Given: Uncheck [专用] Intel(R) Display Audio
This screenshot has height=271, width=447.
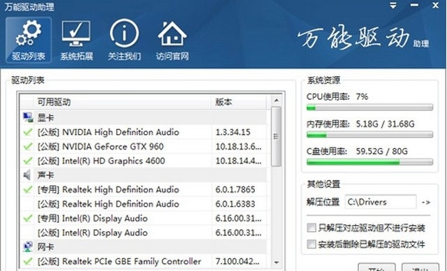Looking at the screenshot, I should point(28,219).
